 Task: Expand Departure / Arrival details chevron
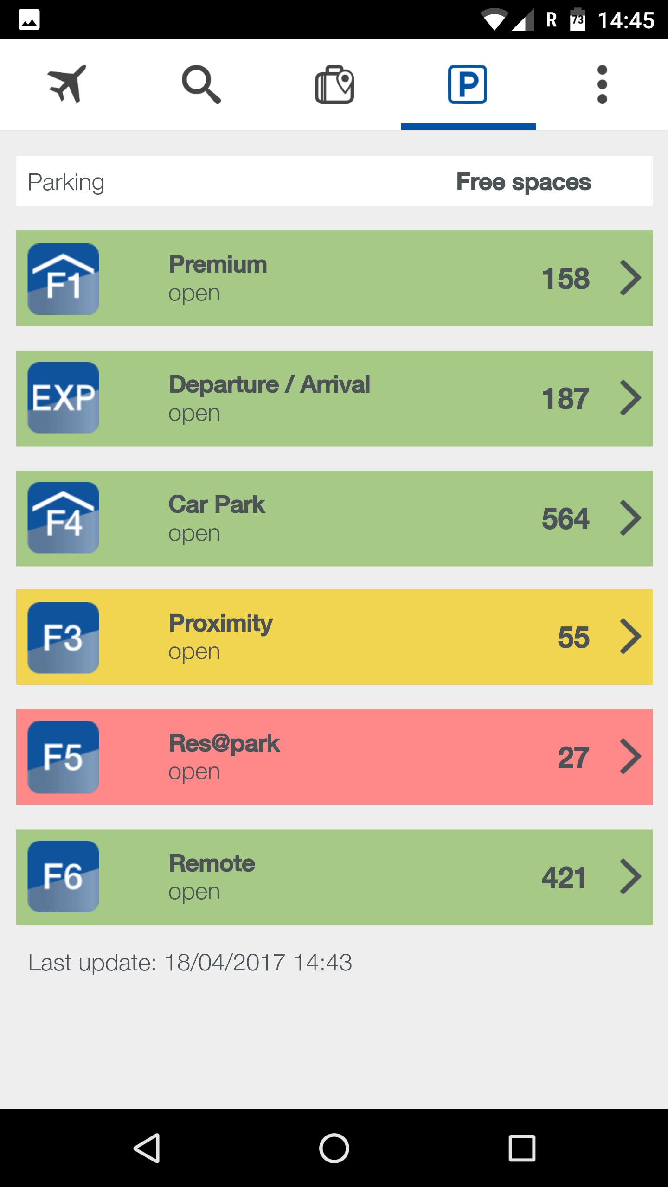[631, 398]
